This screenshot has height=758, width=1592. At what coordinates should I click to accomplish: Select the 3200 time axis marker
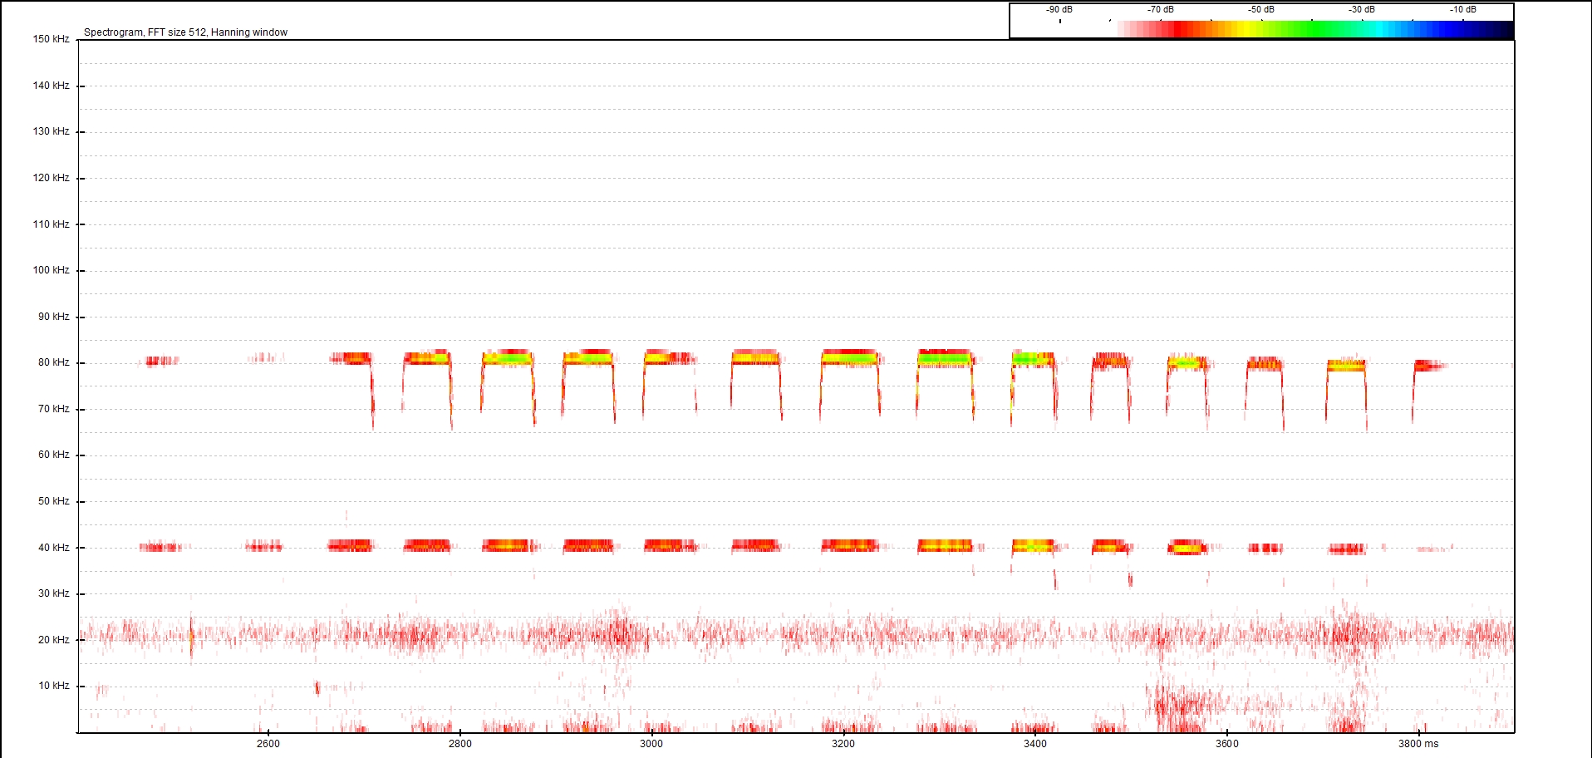click(843, 744)
